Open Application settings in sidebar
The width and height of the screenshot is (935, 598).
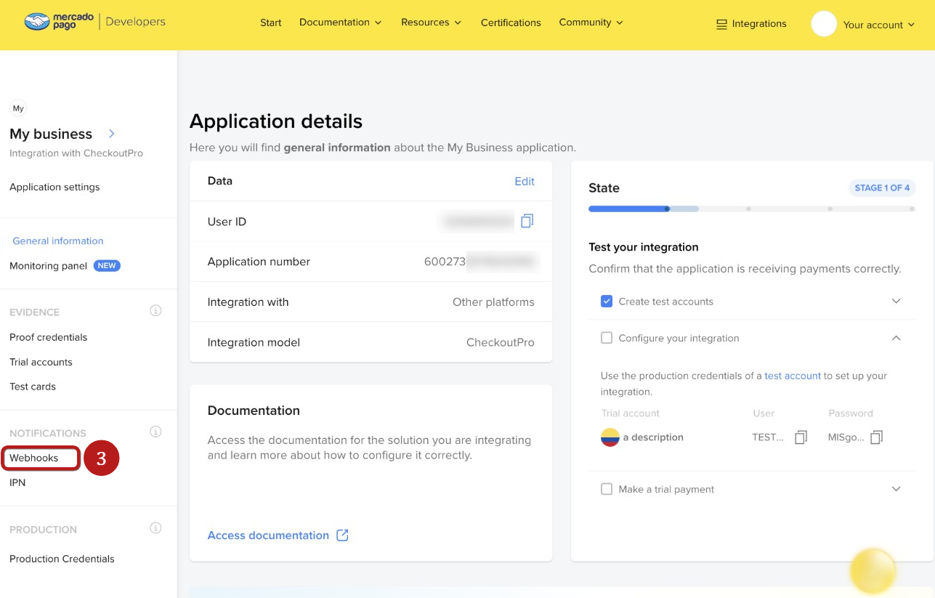(54, 187)
